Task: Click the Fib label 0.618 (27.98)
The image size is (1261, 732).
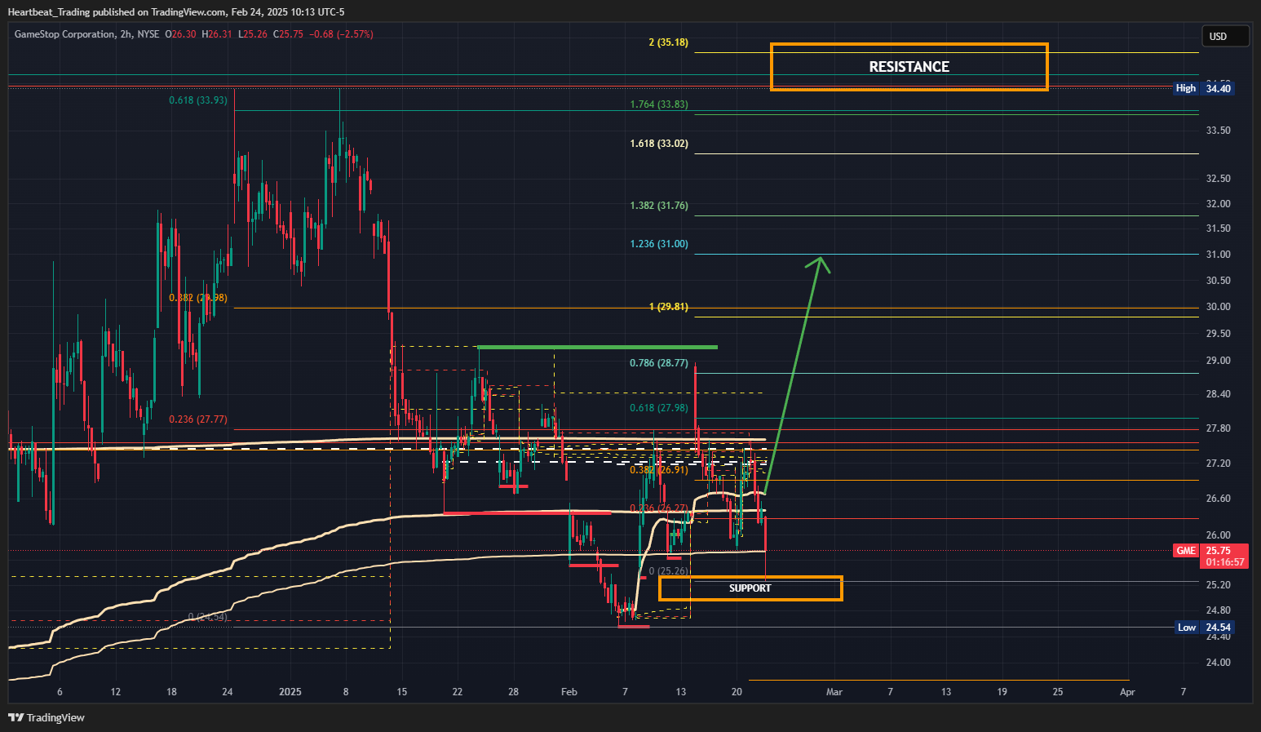Action: 659,408
